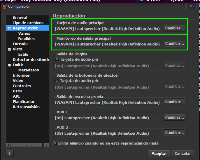Change Salida de escucha previa device
This screenshot has height=160, width=200.
[x=174, y=102]
